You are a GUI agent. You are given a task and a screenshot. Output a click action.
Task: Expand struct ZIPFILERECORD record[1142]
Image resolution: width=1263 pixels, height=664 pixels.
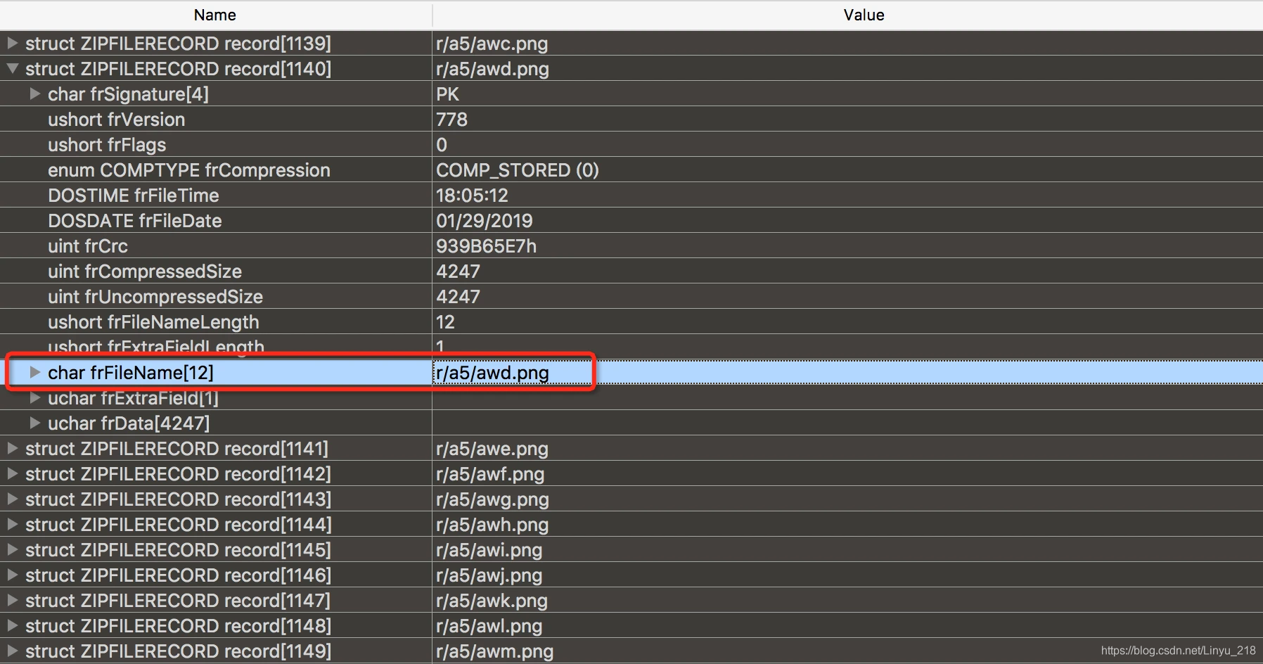point(12,473)
